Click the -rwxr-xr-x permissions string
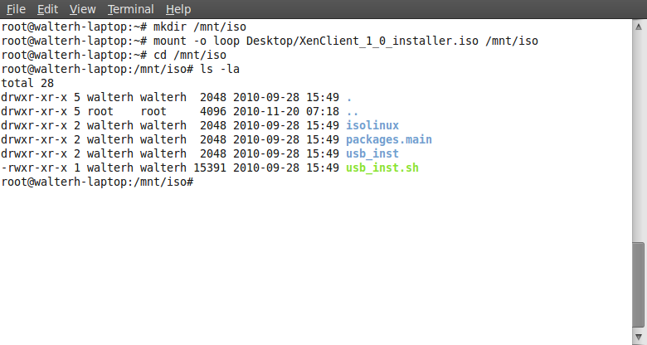This screenshot has height=345, width=647. (35, 168)
